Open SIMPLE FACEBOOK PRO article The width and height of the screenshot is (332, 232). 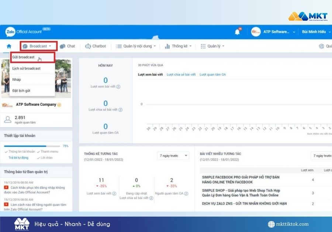coord(241,180)
